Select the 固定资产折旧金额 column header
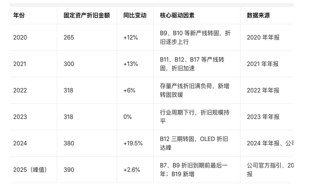The width and height of the screenshot is (310, 187). tap(87, 16)
